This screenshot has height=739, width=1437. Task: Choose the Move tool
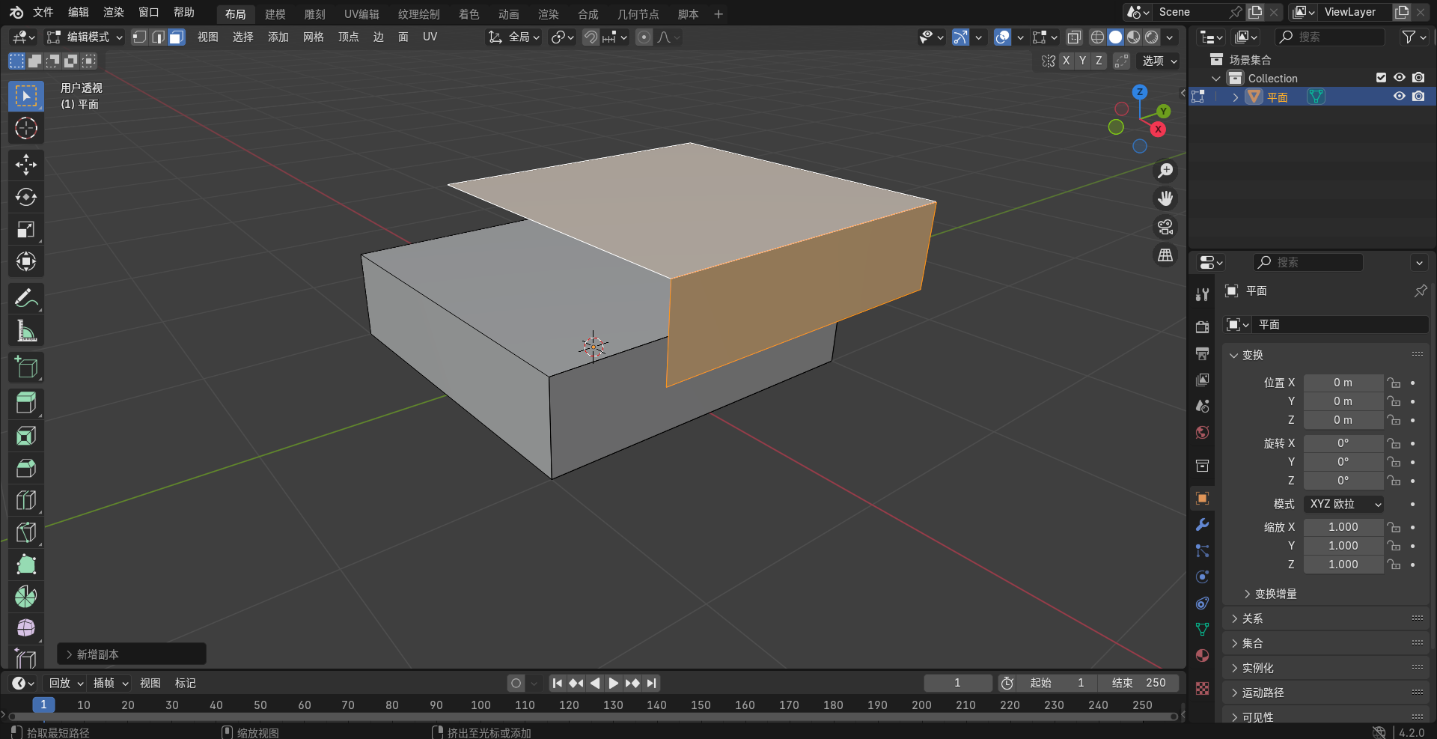click(26, 165)
